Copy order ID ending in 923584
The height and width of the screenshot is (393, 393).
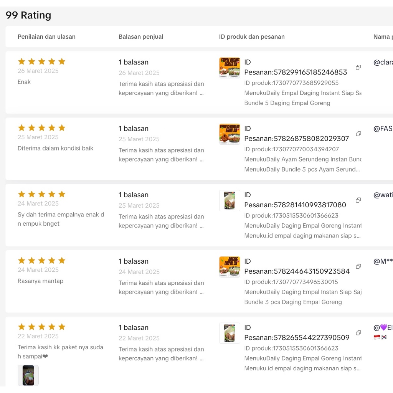pos(358,267)
